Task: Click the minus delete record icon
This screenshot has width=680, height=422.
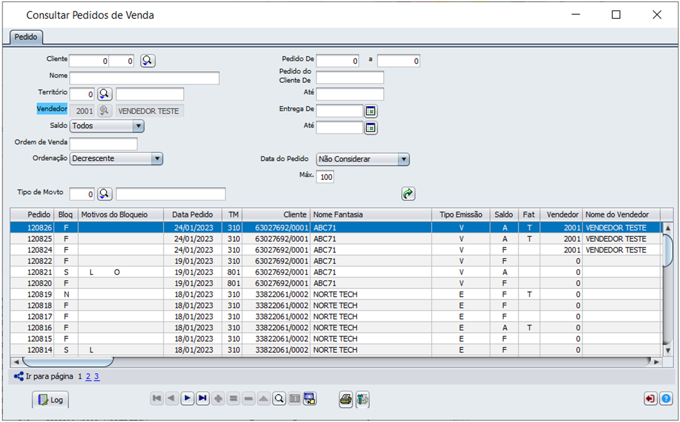Action: pos(248,398)
